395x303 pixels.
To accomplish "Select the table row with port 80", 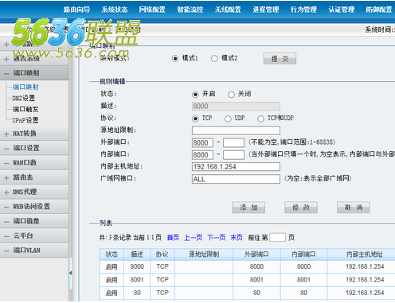I will coord(247,293).
